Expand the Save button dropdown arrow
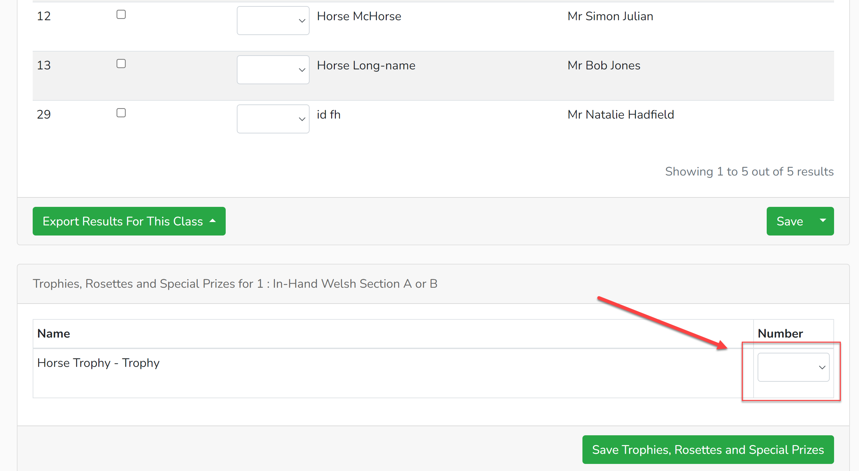Image resolution: width=859 pixels, height=471 pixels. coord(823,221)
